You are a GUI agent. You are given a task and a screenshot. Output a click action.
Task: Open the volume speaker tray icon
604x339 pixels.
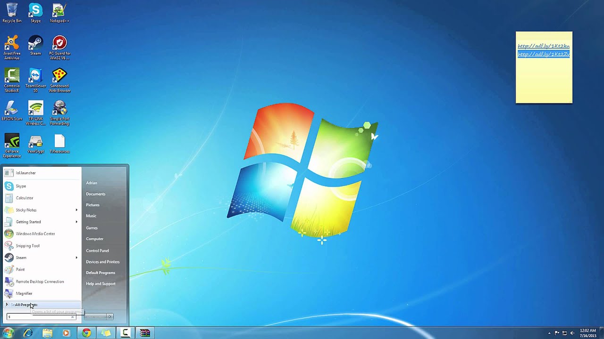572,333
